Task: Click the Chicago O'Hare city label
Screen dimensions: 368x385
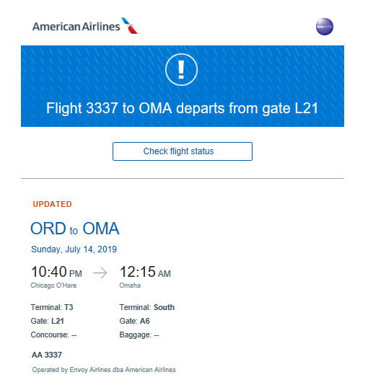Action: (53, 286)
